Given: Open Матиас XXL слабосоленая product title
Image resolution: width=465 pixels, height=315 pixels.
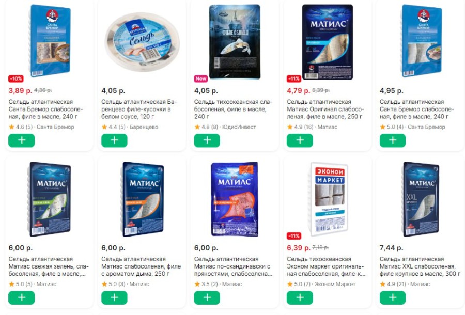Looking at the screenshot, I should (420, 266).
